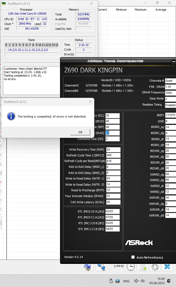
Task: Close the TestMem5 message dialog
Action: pos(90,102)
